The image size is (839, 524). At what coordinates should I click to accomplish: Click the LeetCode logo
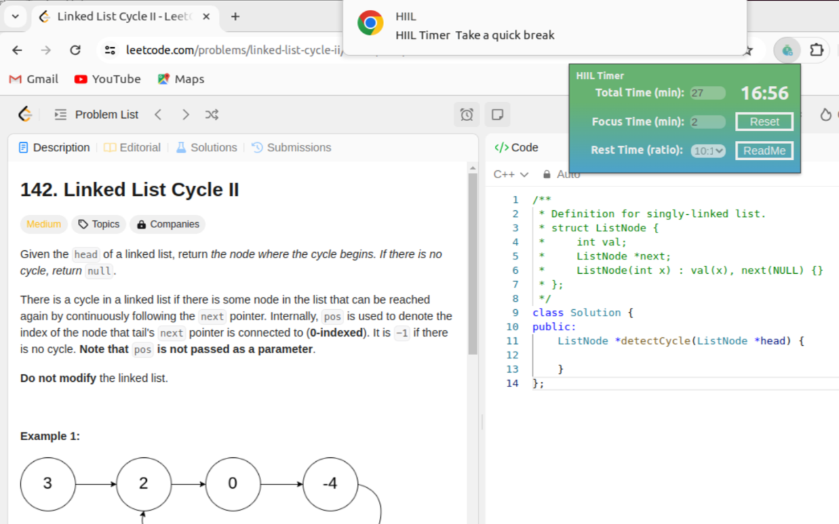[24, 114]
